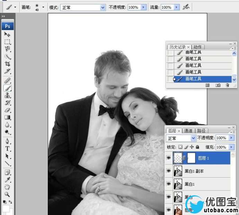The height and width of the screenshot is (215, 239).
Task: Open brush size preset picker
Action: tap(43, 7)
